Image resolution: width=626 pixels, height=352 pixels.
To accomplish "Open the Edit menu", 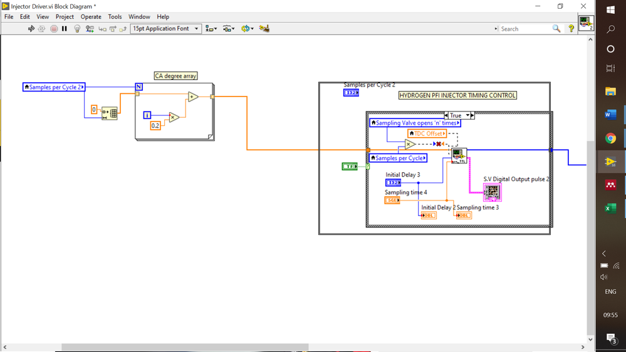I will (x=25, y=17).
